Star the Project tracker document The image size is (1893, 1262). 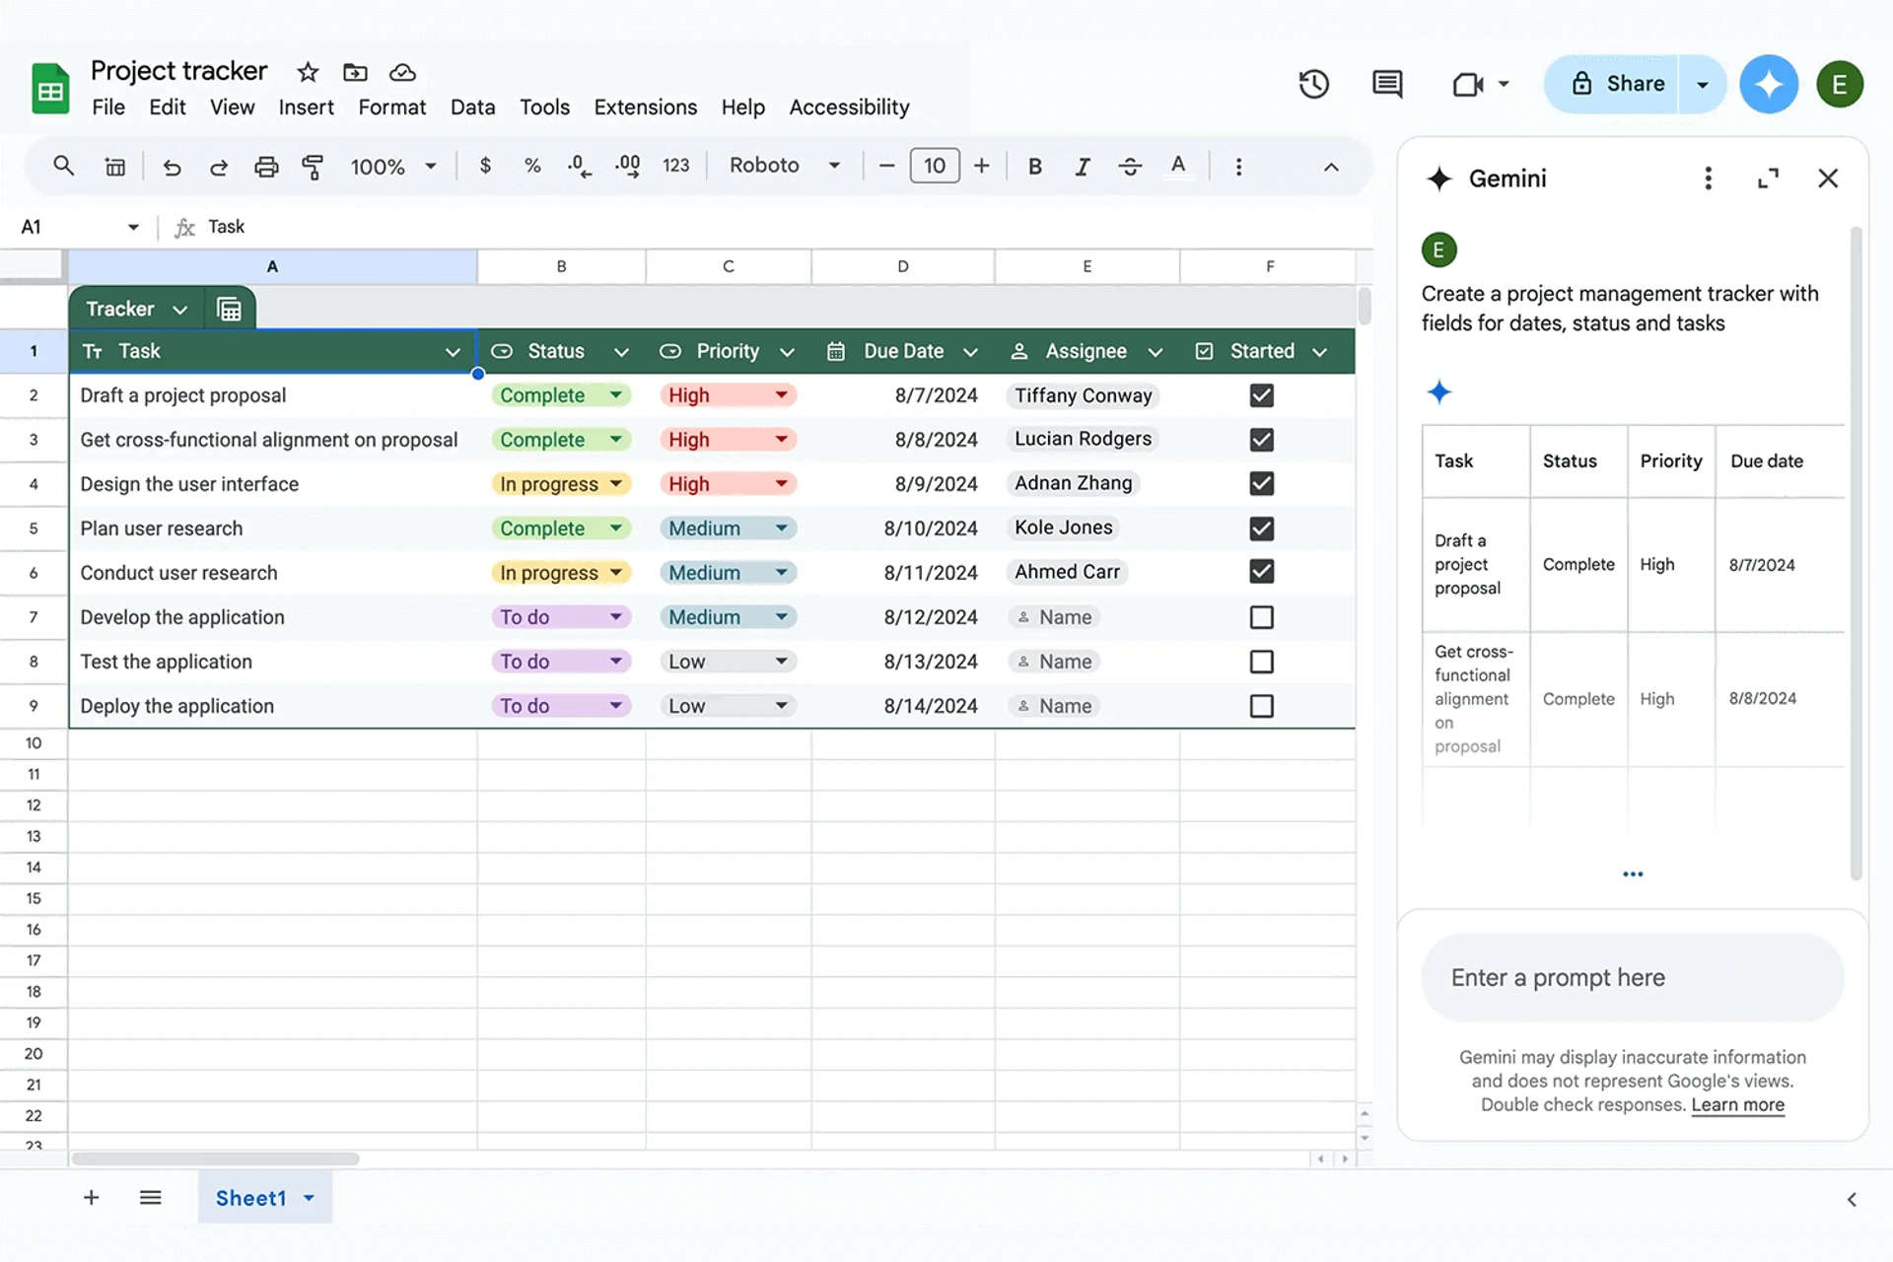click(x=308, y=72)
